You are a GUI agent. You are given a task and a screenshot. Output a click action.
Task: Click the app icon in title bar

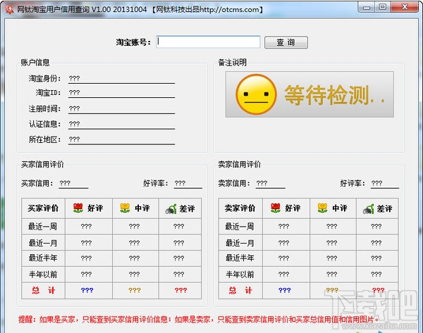10,9
